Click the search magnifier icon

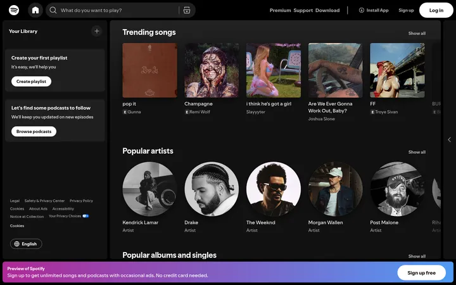[x=53, y=10]
